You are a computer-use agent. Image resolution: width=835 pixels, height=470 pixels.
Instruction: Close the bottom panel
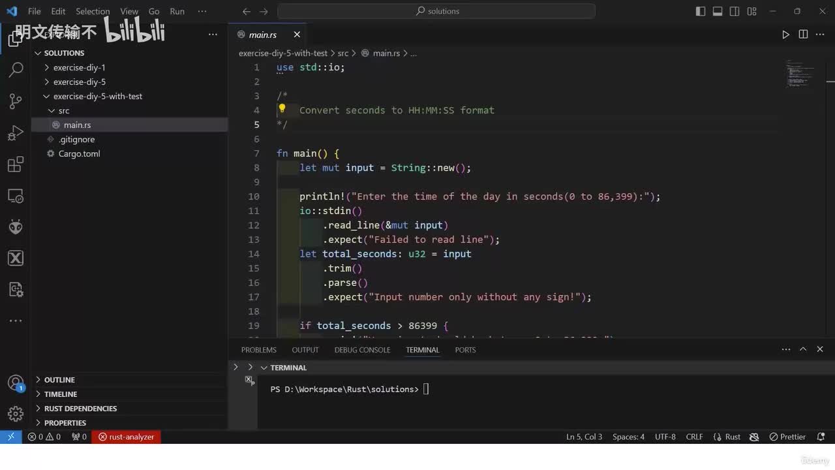(x=820, y=349)
